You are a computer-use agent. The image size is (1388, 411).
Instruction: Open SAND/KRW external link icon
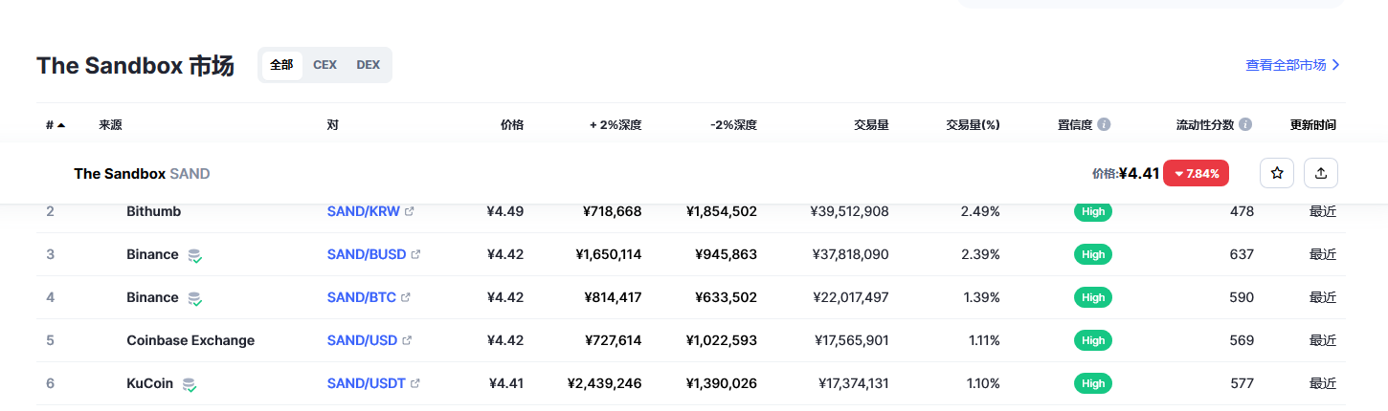pos(410,211)
